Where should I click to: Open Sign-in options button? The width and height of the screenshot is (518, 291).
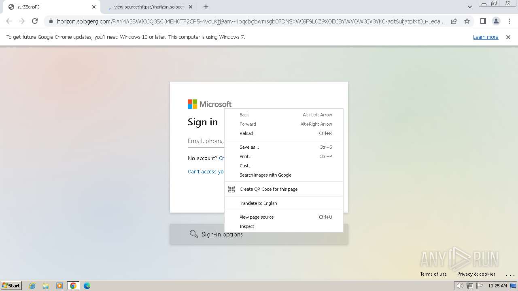pos(259,234)
